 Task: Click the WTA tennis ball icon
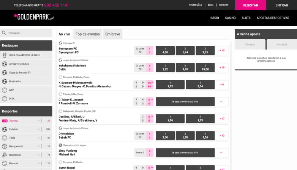pos(5,99)
